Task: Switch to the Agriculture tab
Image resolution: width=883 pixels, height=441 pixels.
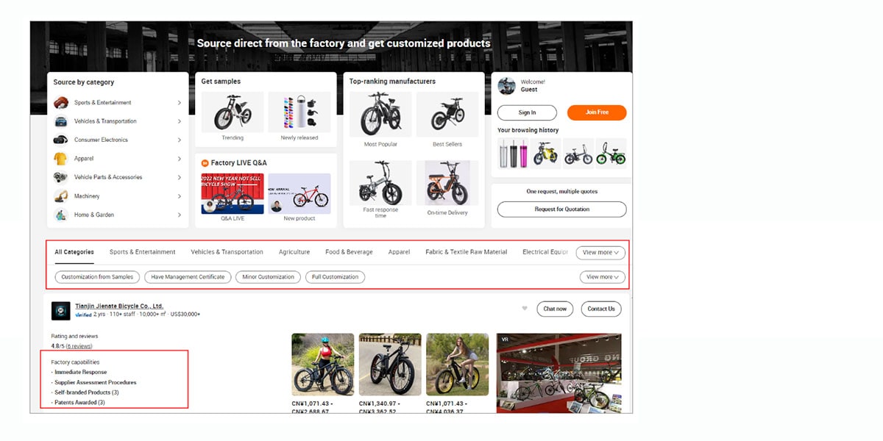Action: click(294, 252)
